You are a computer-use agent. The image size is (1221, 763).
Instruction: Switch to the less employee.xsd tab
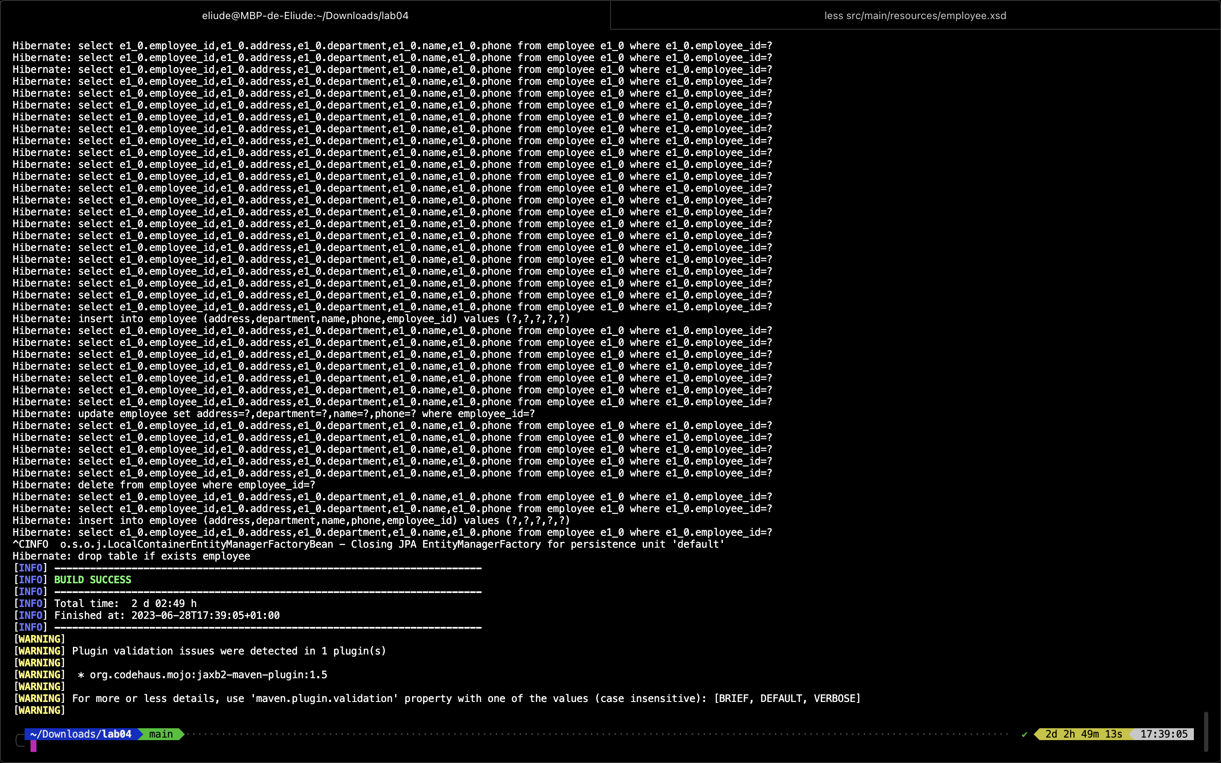click(915, 16)
